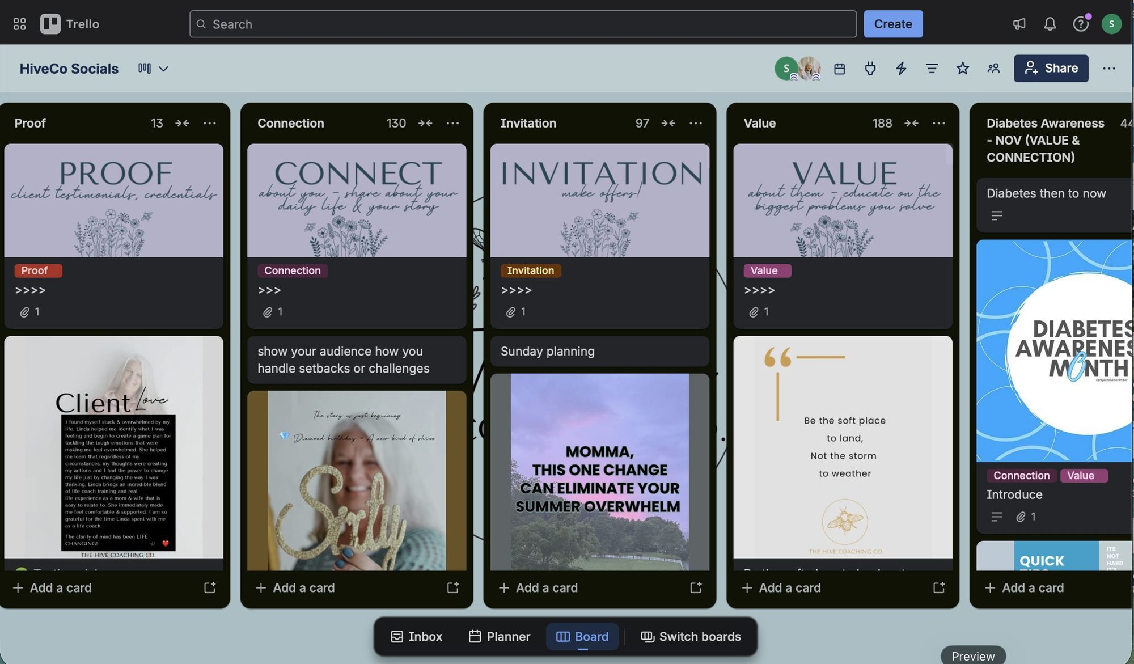Image resolution: width=1134 pixels, height=664 pixels.
Task: Click the attachment icon on the PROOF card
Action: click(x=24, y=312)
